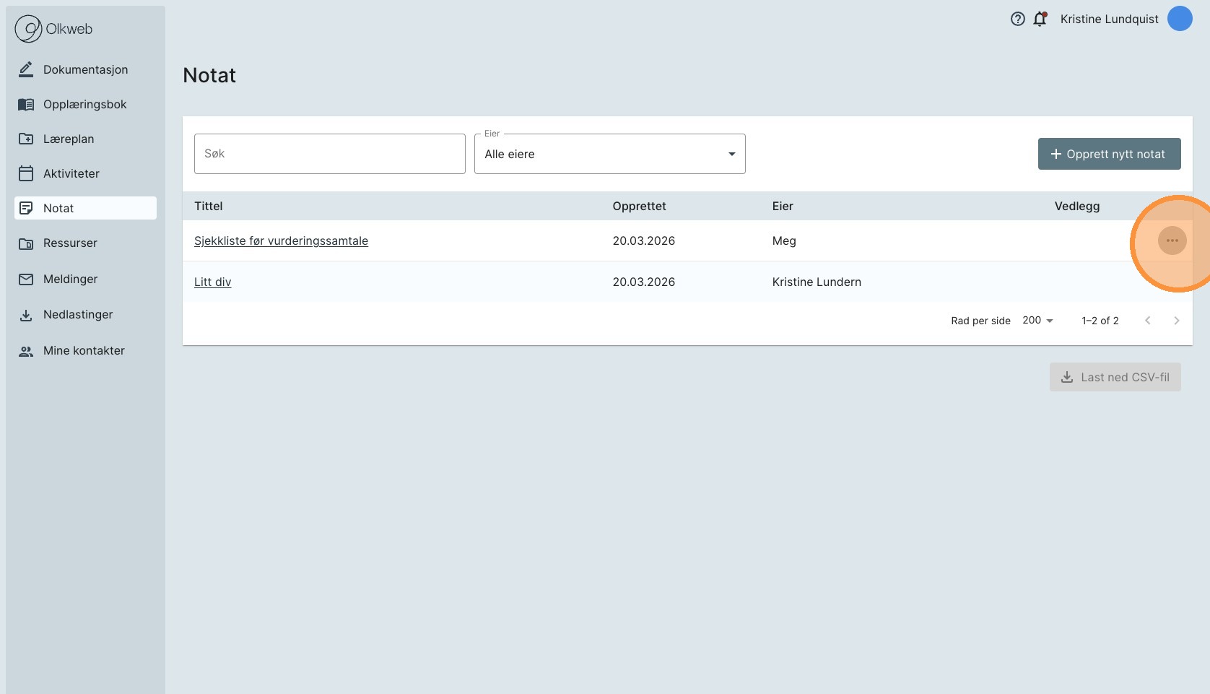Viewport: 1210px width, 694px height.
Task: Open Dokumentasjon in the sidebar
Action: coord(85,69)
